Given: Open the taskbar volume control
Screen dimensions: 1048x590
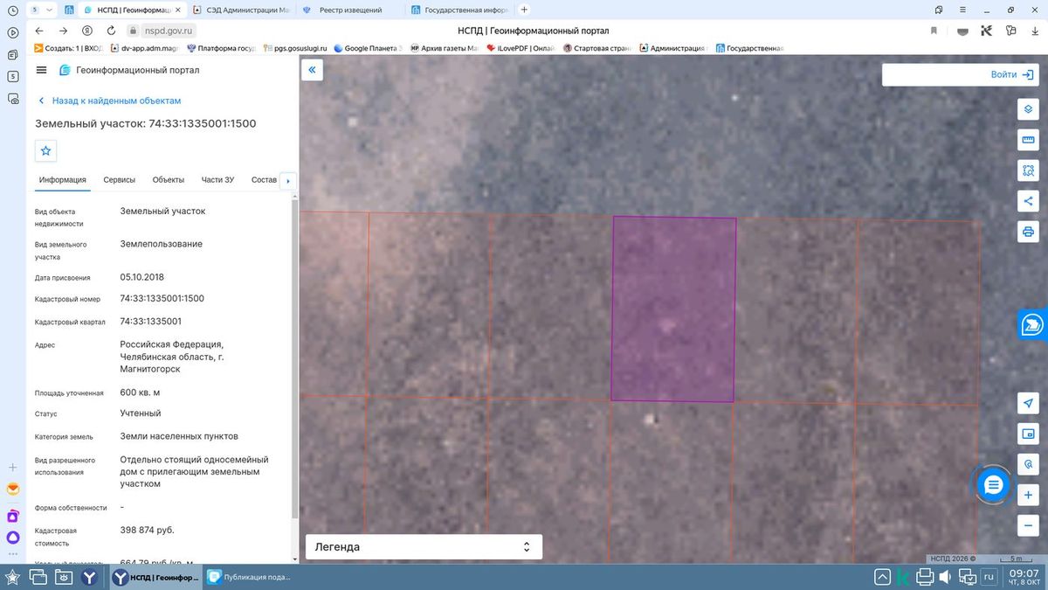Looking at the screenshot, I should tap(947, 577).
